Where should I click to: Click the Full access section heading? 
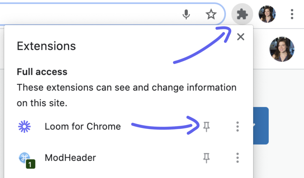(42, 72)
